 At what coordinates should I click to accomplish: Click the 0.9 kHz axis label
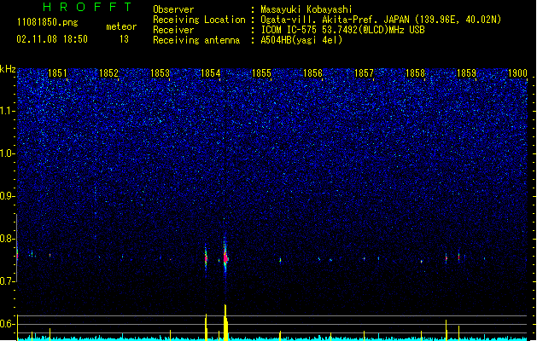[x=8, y=196]
